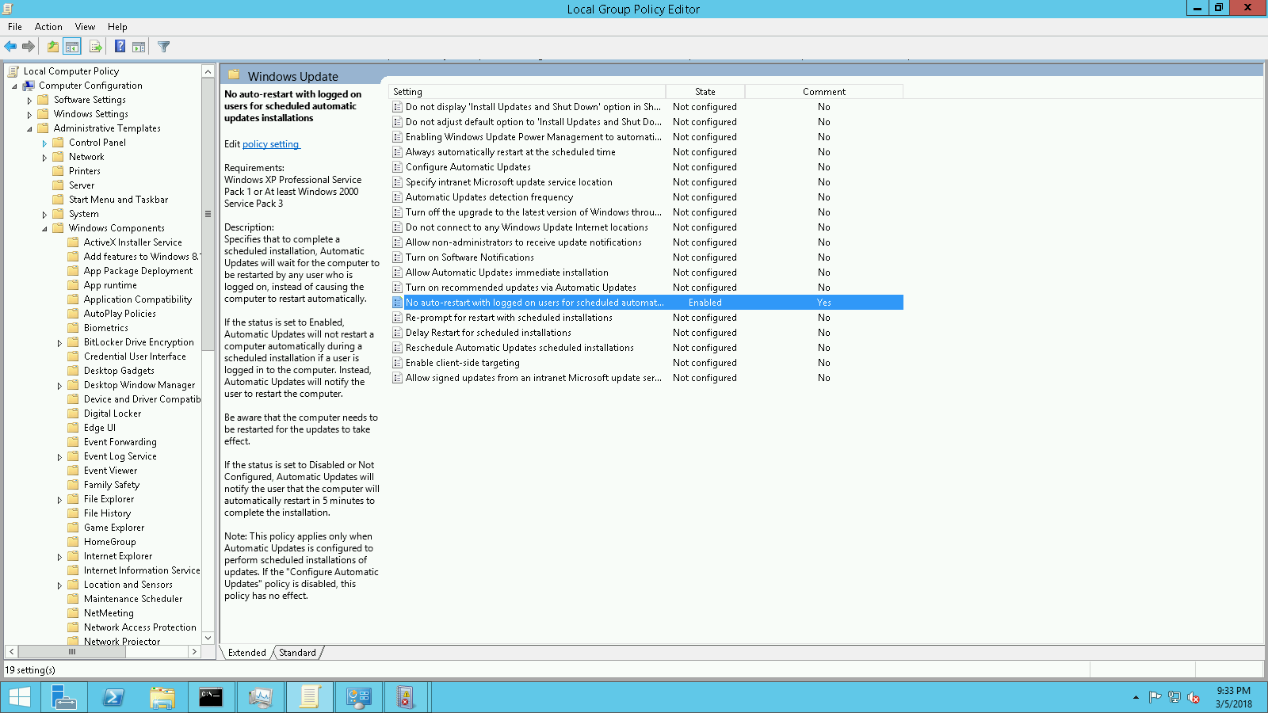
Task: Expand the Internet Explorer node
Action: [59, 557]
